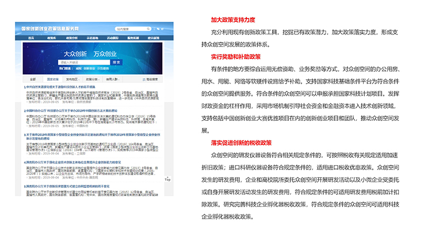Click the banner text 大众创新 万众创业
439x246 pixels.
pyautogui.click(x=90, y=54)
